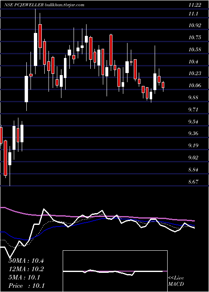Viewport: 209px width, 292px height.
Task: Click the 9.02 price axis label
Action: click(194, 158)
